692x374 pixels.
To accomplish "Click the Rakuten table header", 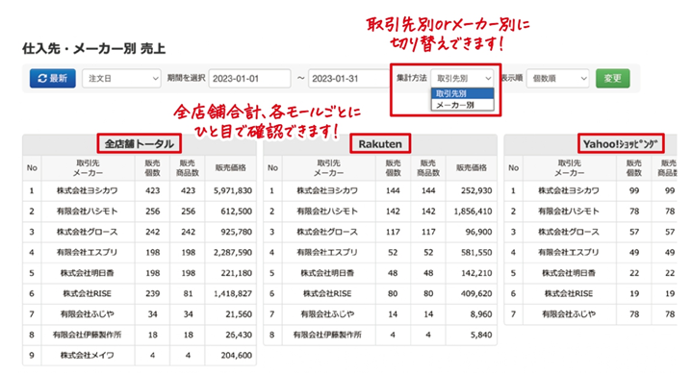I will [380, 144].
